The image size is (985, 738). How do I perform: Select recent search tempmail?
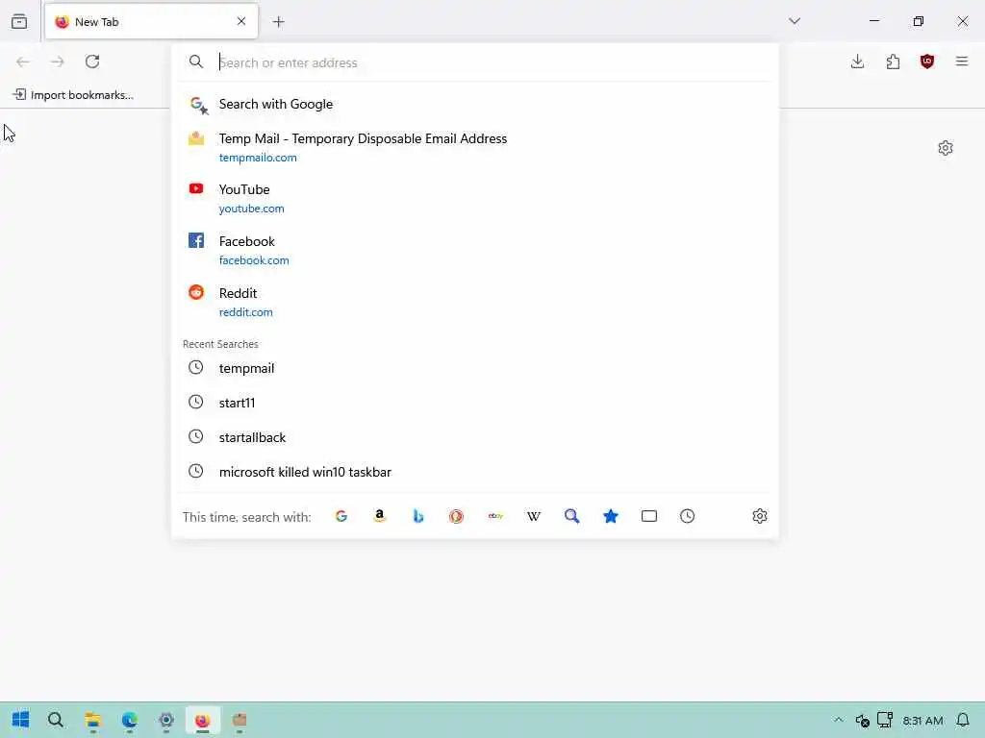point(475,368)
